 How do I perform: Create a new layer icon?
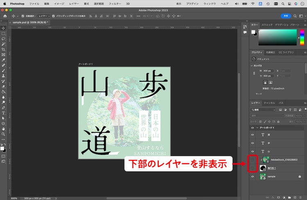pyautogui.click(x=295, y=198)
